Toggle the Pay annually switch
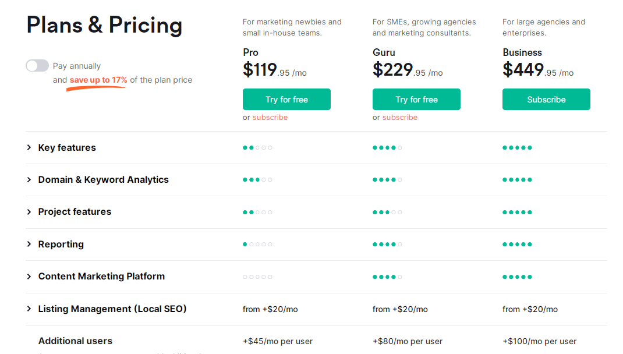Screen dimensions: 623x354 pos(37,66)
